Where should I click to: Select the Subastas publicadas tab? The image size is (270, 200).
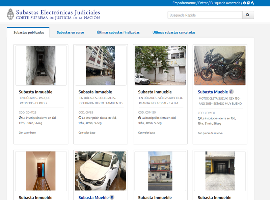click(29, 32)
